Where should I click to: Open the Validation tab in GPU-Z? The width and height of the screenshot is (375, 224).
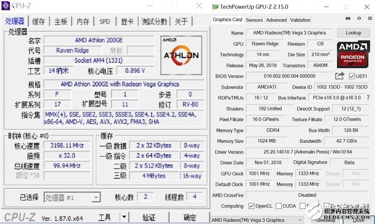[300, 20]
